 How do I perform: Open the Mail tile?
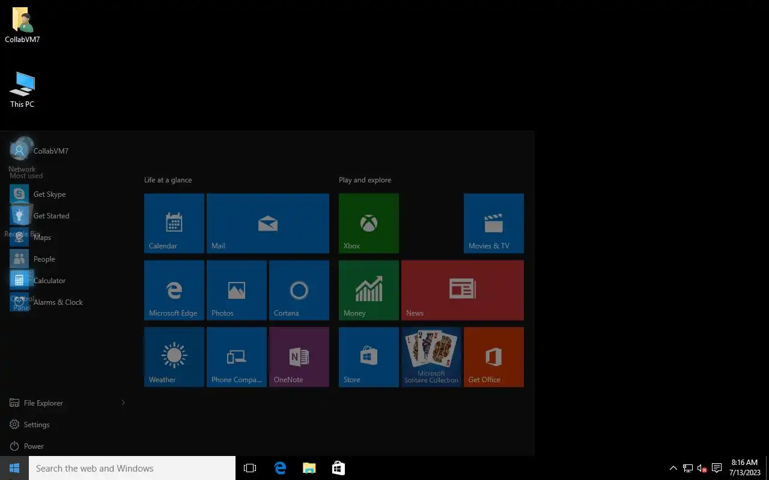point(268,223)
